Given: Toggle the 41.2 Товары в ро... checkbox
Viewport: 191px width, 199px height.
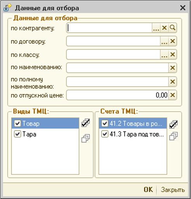Looking at the screenshot, I should pos(105,123).
